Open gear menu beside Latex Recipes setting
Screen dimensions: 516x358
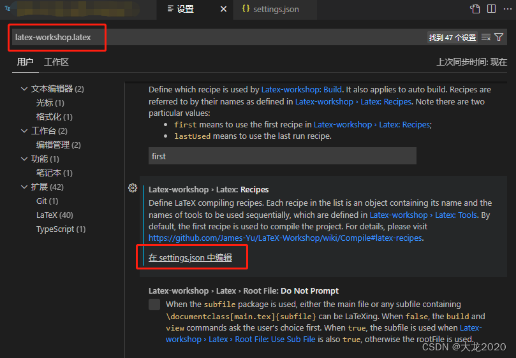pyautogui.click(x=133, y=188)
